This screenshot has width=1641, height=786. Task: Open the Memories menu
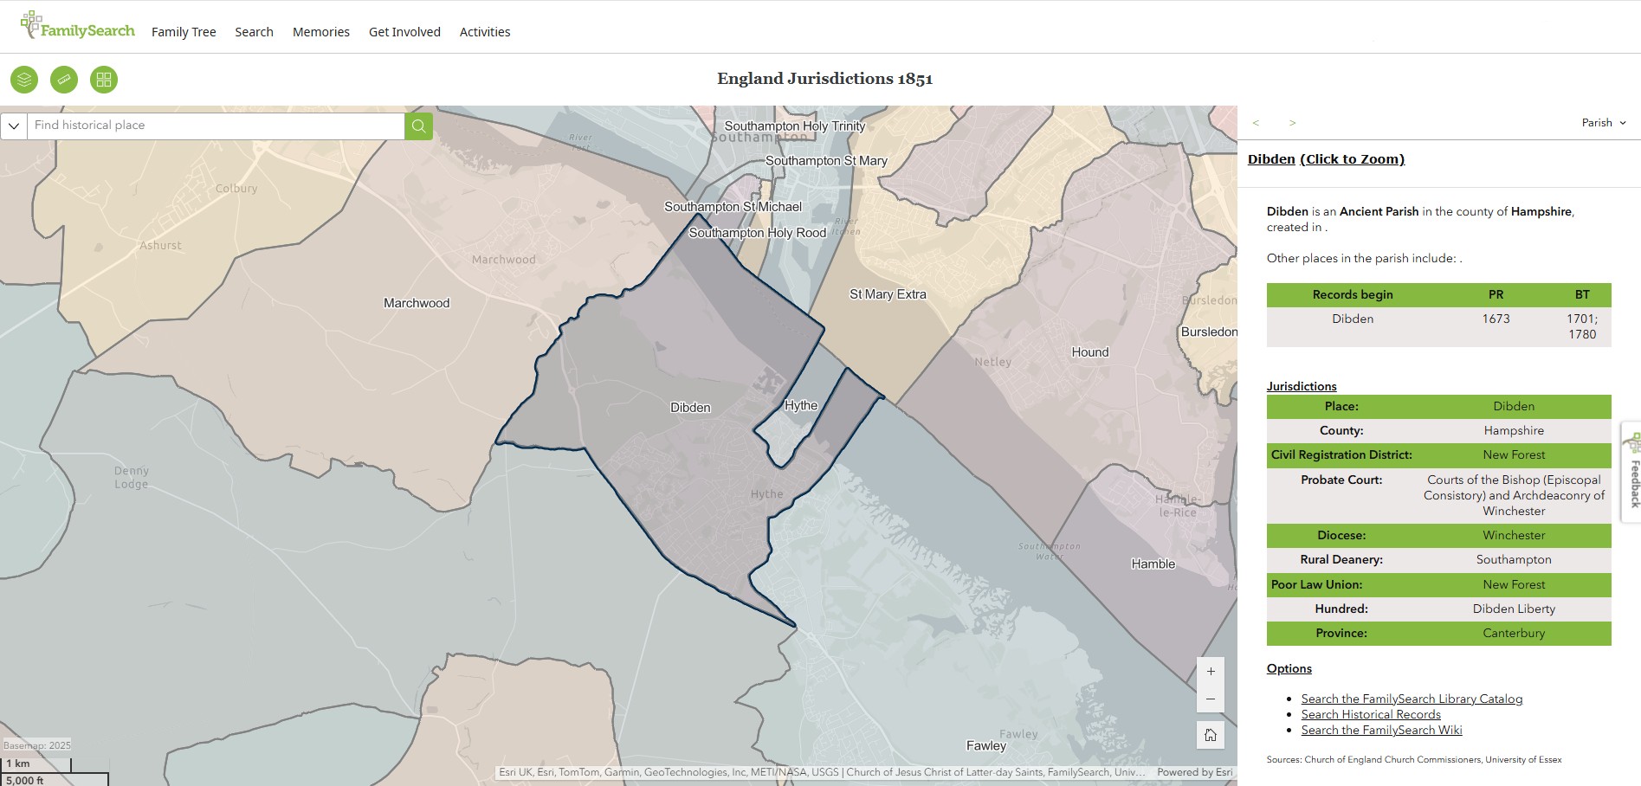click(x=320, y=32)
